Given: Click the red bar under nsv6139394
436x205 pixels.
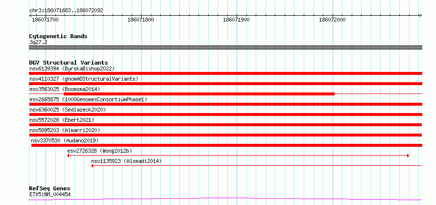Looking at the screenshot, I should pyautogui.click(x=225, y=73).
